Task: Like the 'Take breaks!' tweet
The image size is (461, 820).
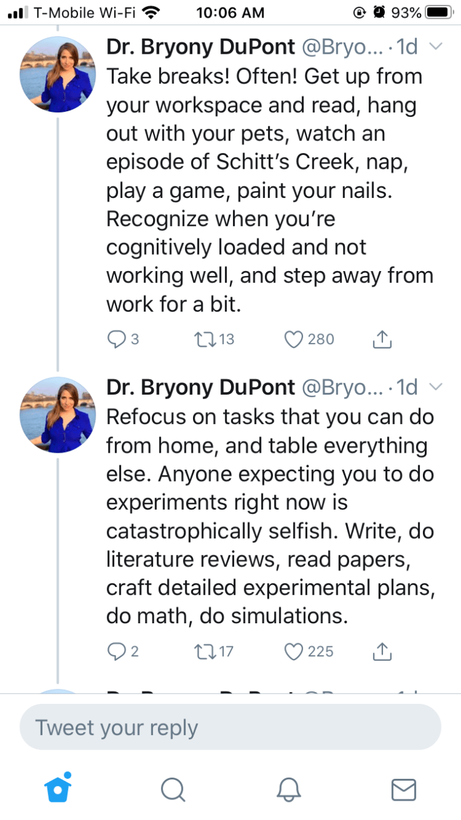Action: coord(294,339)
